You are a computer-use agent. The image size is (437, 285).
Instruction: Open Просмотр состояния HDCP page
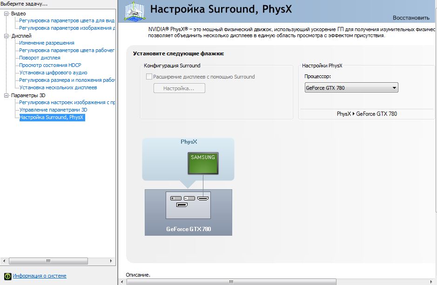click(x=50, y=65)
